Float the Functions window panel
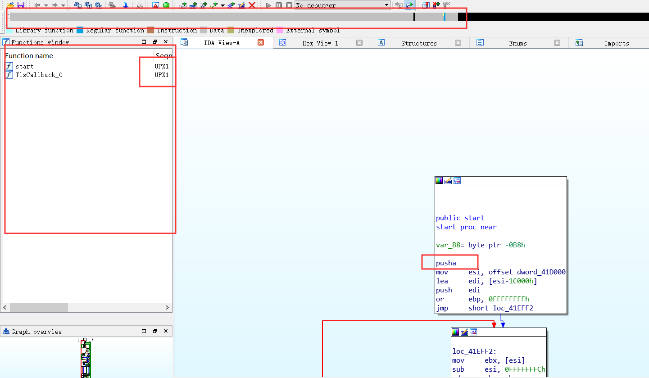The image size is (649, 378). pyautogui.click(x=155, y=42)
